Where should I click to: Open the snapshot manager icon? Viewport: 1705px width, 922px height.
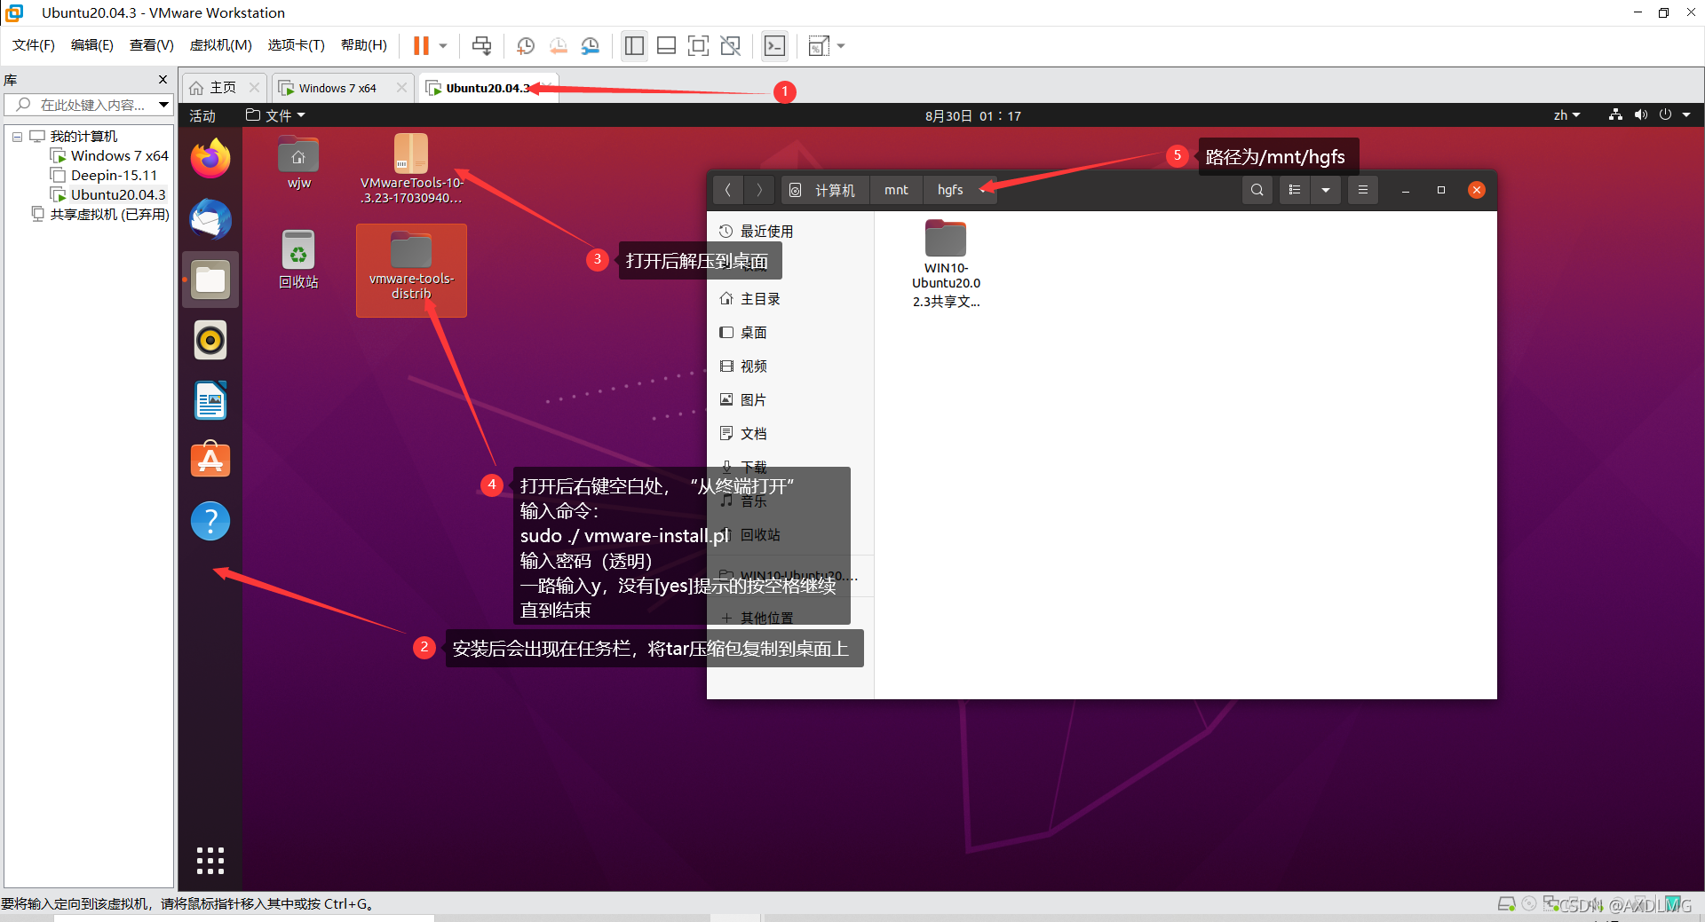[x=591, y=45]
